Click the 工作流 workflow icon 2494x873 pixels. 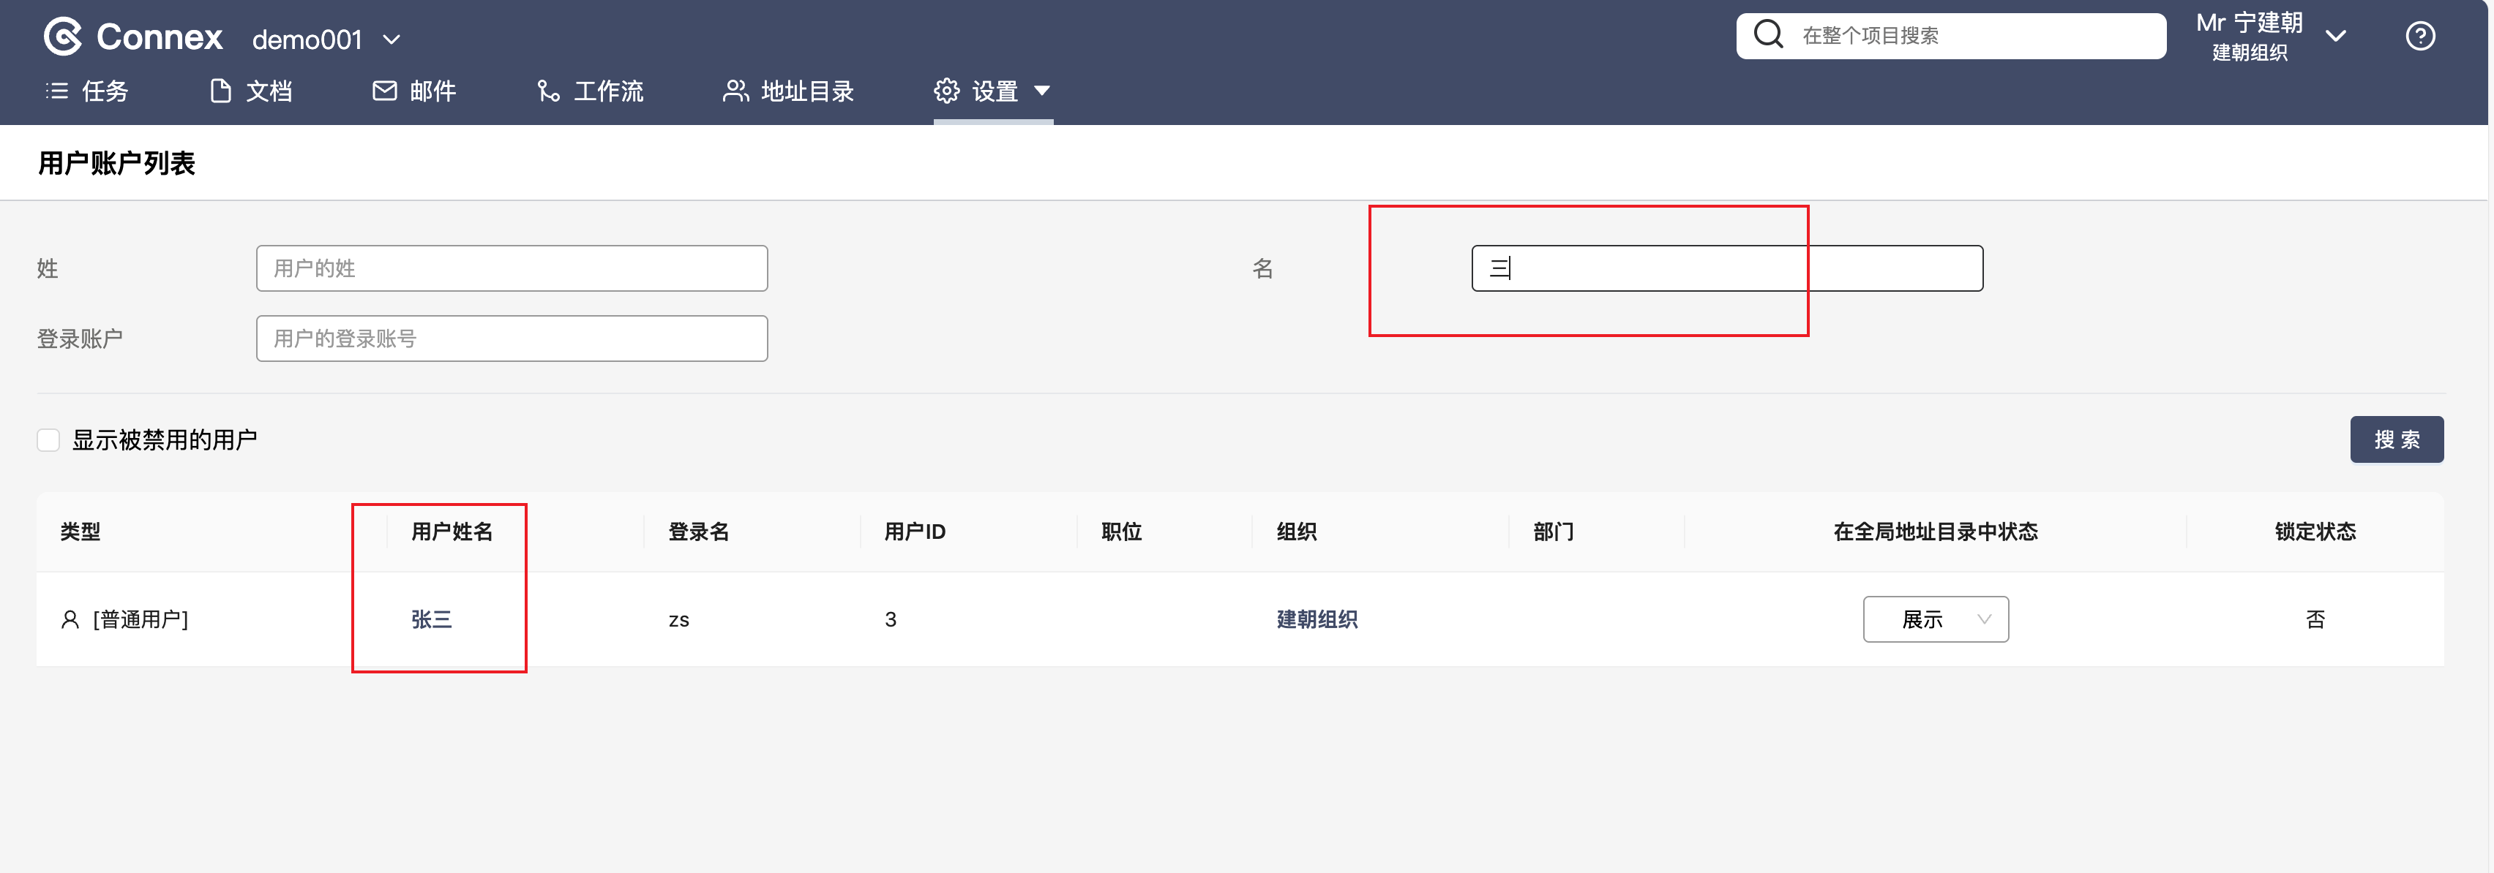[548, 91]
